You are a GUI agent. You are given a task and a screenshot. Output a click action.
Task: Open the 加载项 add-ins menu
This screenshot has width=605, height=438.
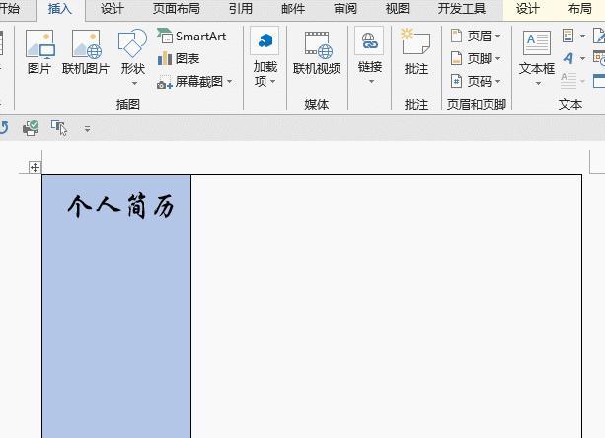coord(265,57)
